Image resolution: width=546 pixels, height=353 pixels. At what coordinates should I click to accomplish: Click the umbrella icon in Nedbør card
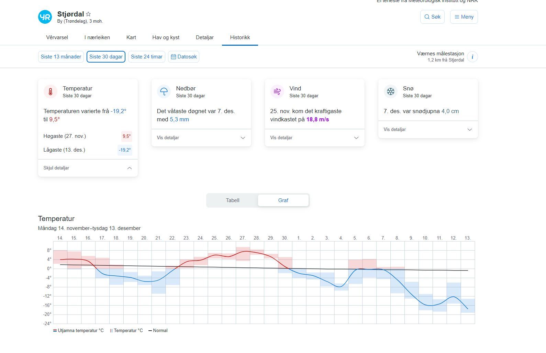coord(164,92)
